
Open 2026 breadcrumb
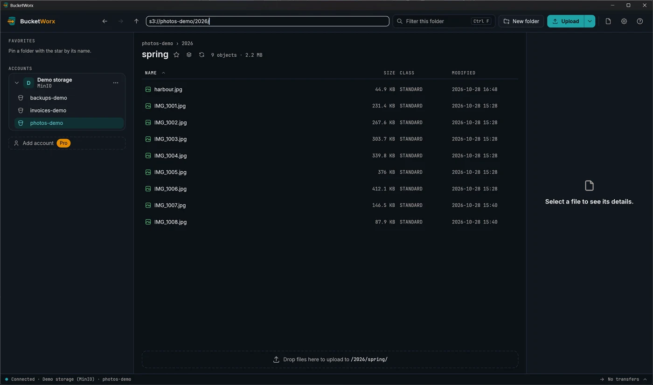click(187, 43)
